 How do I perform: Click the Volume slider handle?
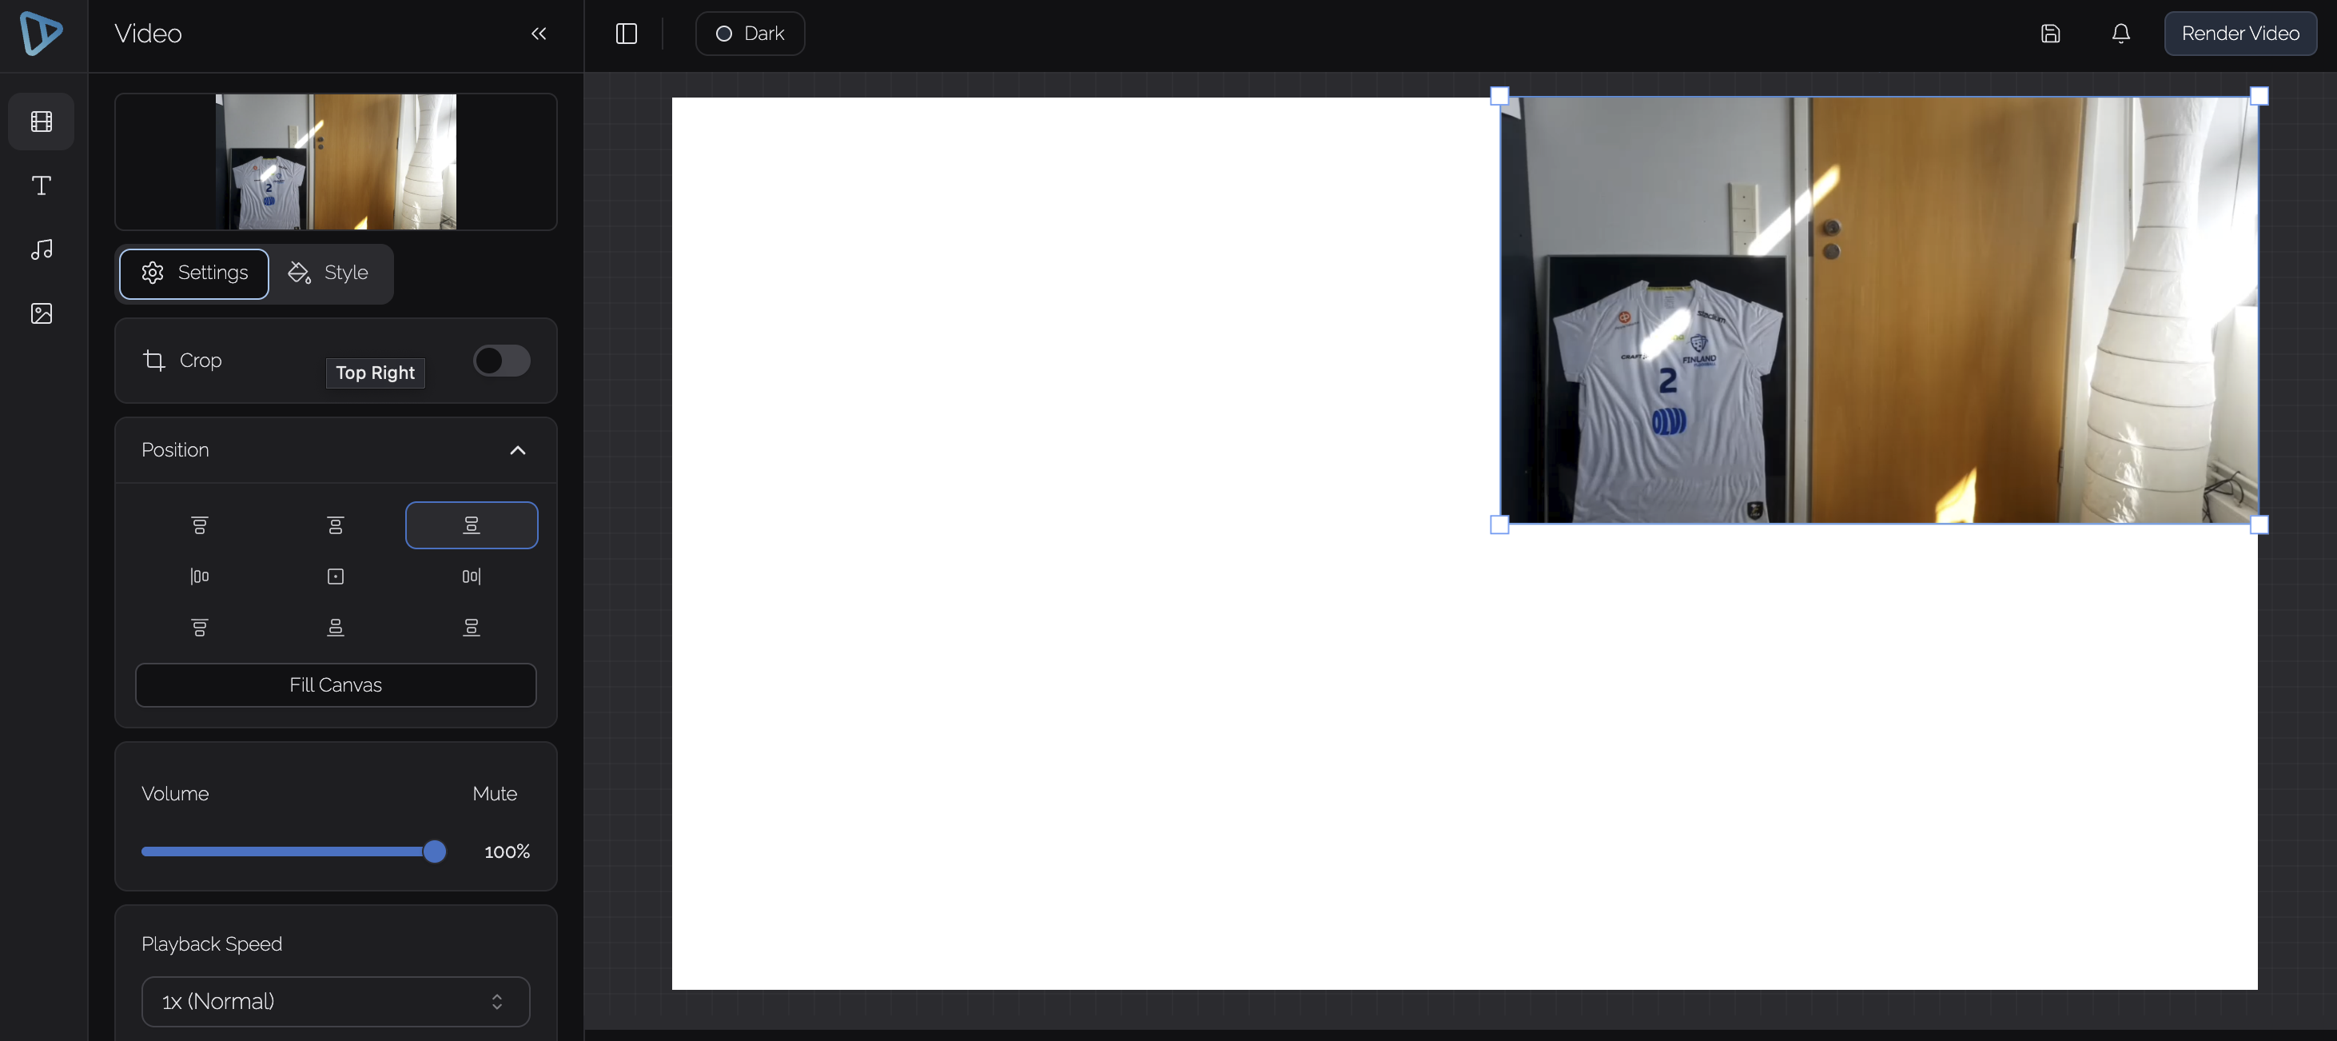pos(435,852)
